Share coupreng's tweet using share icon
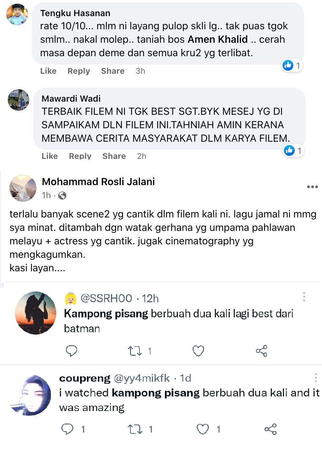Image resolution: width=322 pixels, height=449 pixels. tap(270, 429)
